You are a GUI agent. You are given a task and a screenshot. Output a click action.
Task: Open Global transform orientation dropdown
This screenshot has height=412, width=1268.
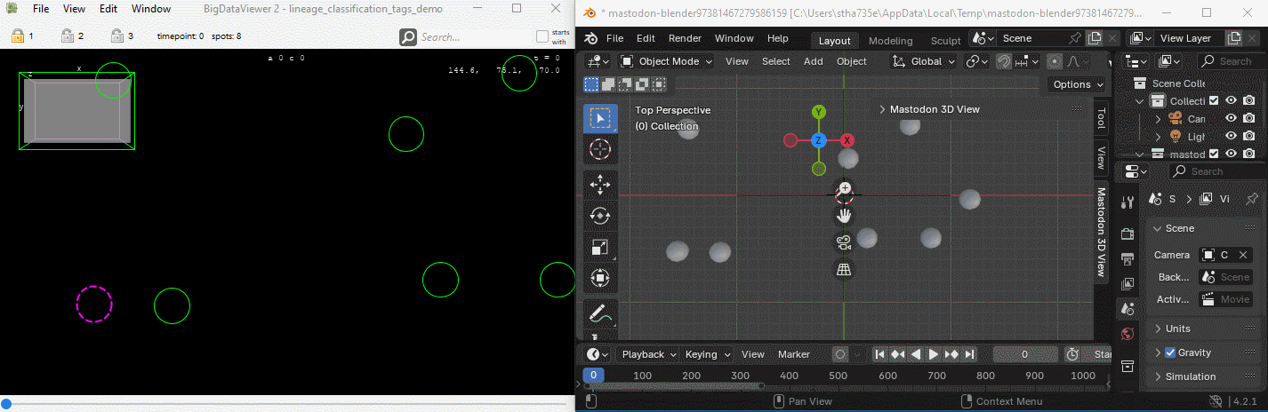[x=924, y=61]
